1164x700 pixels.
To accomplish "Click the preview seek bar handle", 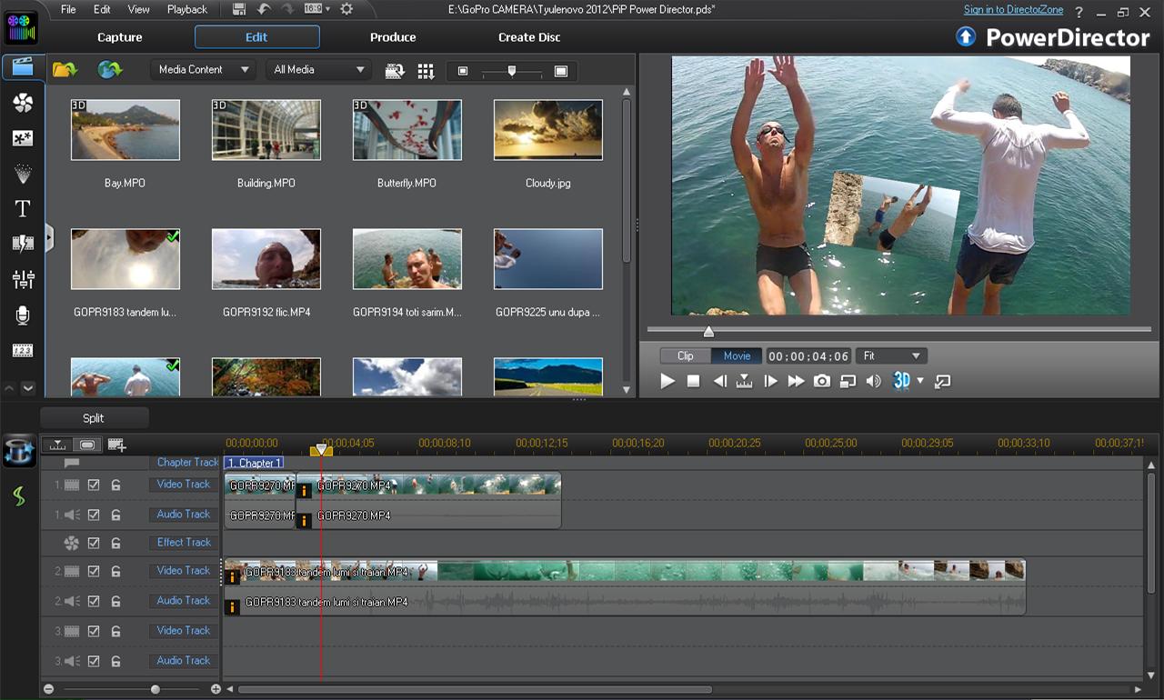I will coord(708,331).
